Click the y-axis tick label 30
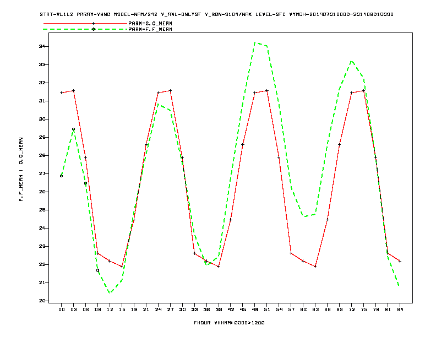Image resolution: width=436 pixels, height=337 pixels. pos(42,119)
